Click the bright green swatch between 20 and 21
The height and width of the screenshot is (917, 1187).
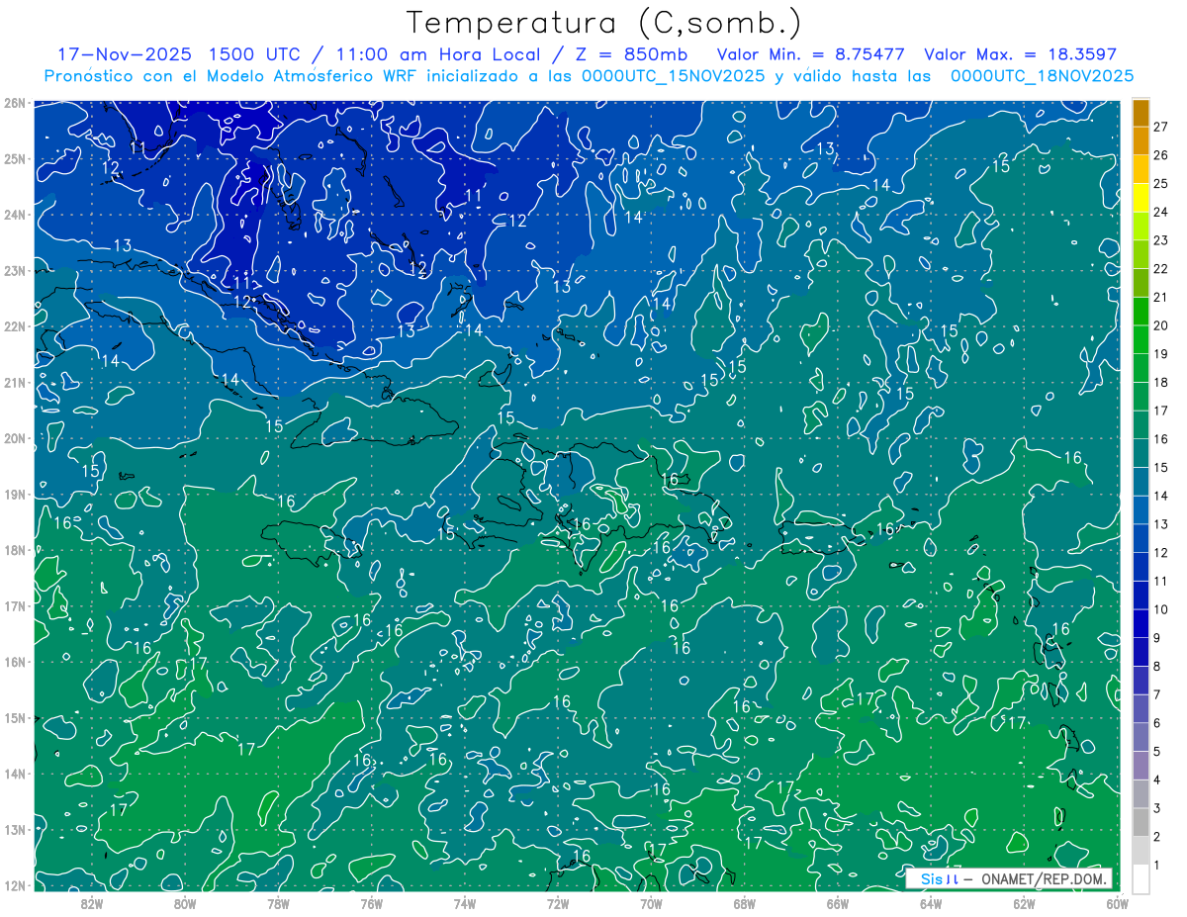pos(1141,311)
